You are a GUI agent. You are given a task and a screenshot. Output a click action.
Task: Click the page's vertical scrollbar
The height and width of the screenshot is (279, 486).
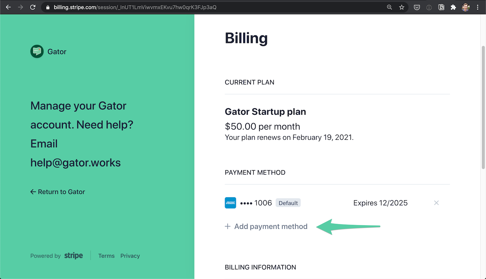tap(483, 107)
